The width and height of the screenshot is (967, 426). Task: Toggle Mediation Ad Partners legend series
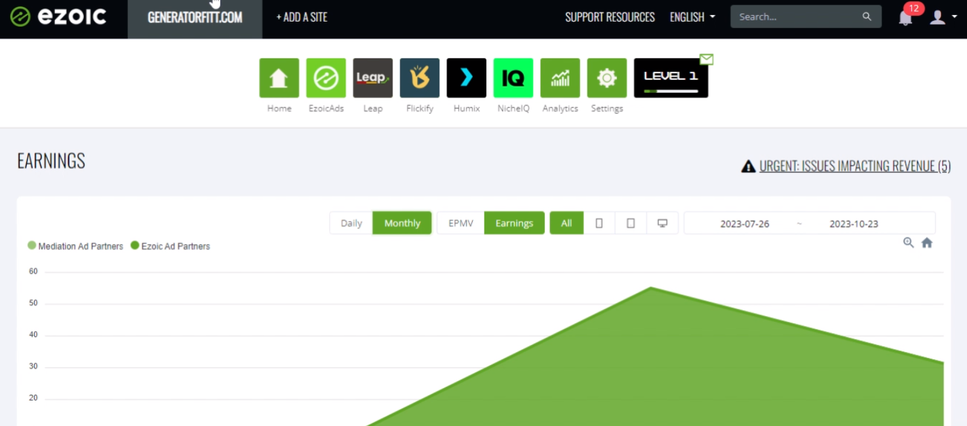coord(75,246)
